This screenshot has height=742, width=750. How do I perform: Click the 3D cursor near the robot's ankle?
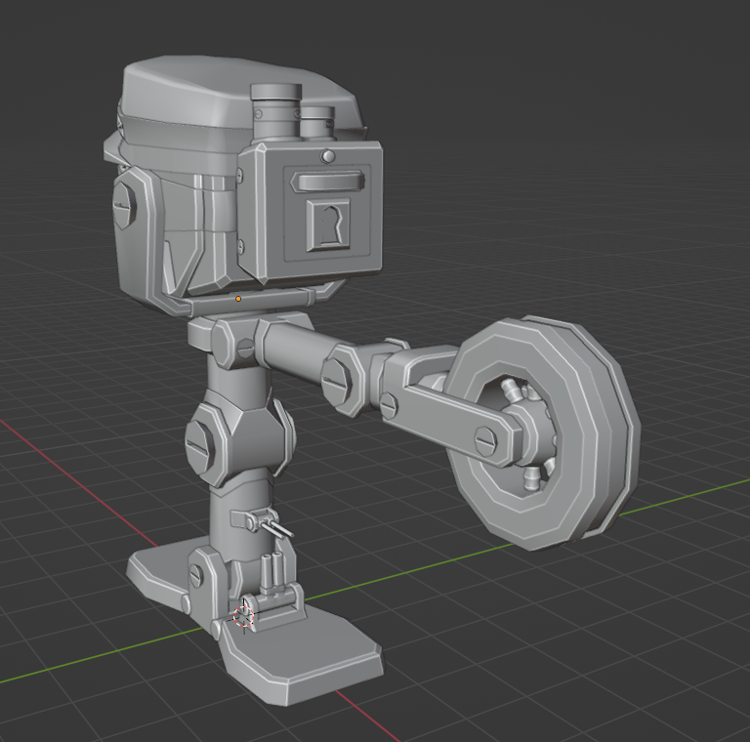244,616
